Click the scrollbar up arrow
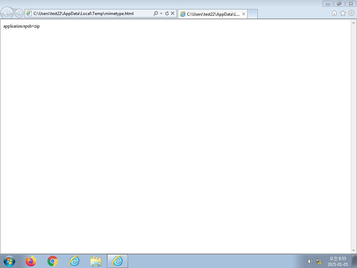The height and width of the screenshot is (268, 357). click(x=354, y=22)
